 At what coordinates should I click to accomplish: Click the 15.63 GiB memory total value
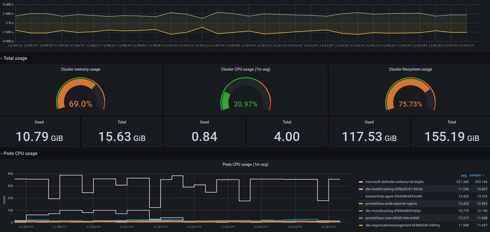[x=122, y=137]
